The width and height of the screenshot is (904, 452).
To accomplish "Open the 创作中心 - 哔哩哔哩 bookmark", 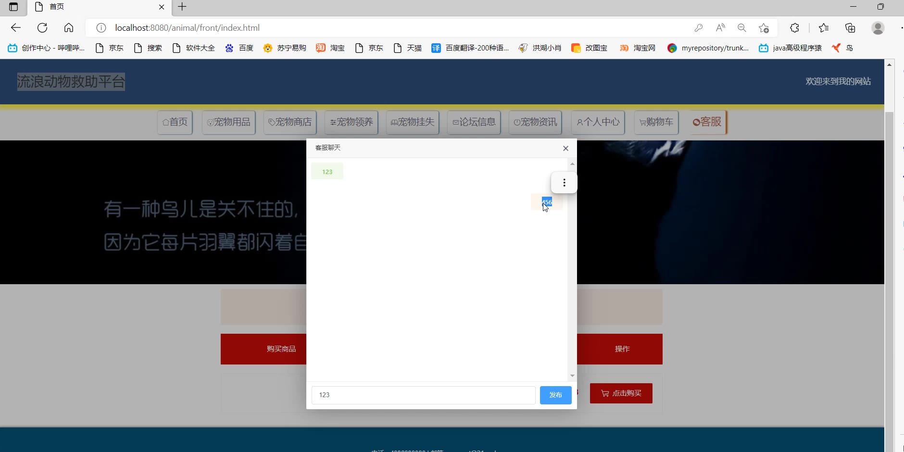I will pyautogui.click(x=46, y=48).
